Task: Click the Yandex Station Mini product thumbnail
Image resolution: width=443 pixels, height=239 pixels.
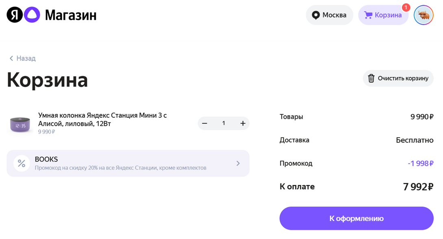Action: [20, 125]
